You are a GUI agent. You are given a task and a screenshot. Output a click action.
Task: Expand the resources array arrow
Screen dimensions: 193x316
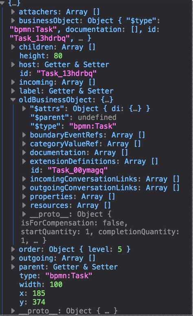coord(24,205)
